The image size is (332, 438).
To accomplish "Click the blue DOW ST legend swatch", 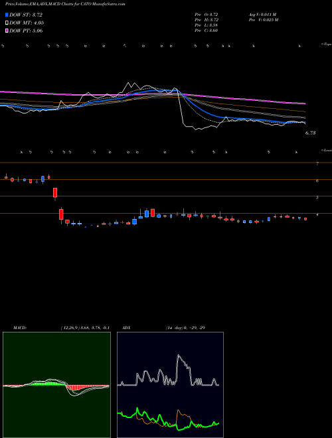I will tap(7, 15).
